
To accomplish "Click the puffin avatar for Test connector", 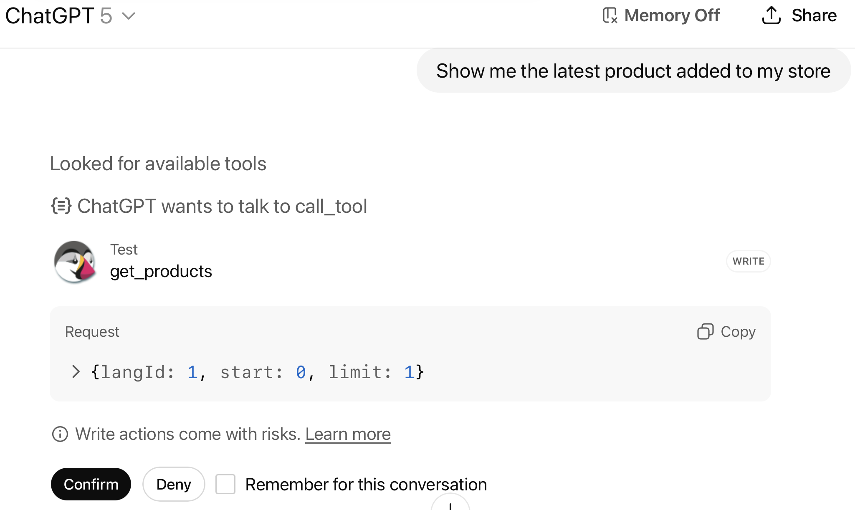I will (x=75, y=262).
